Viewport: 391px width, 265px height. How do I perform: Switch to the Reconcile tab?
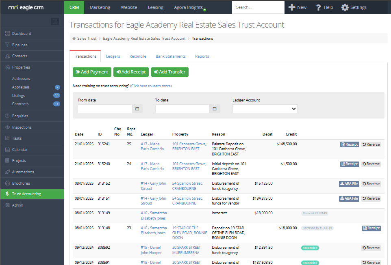tap(138, 56)
